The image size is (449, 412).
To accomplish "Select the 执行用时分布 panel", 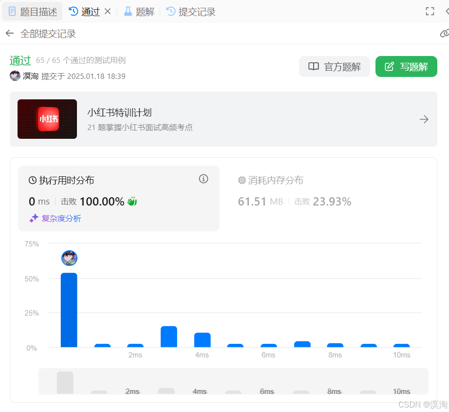I will 119,198.
